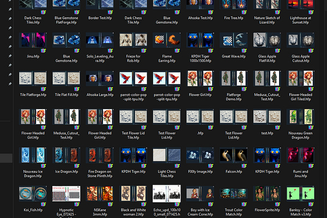Click the Trout Color Match.hfp file

234,201
